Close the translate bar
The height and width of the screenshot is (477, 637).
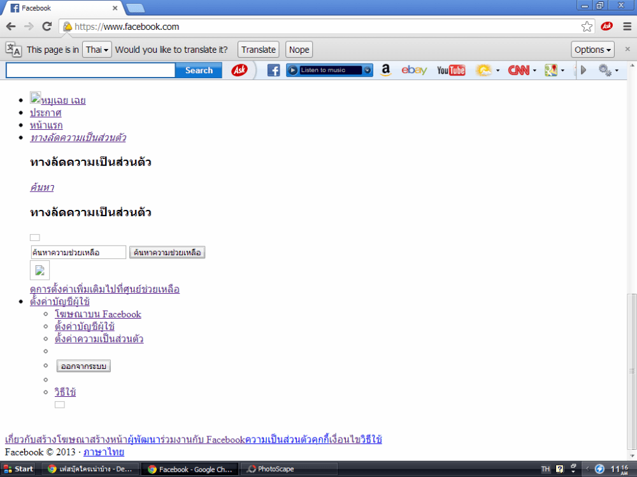627,49
